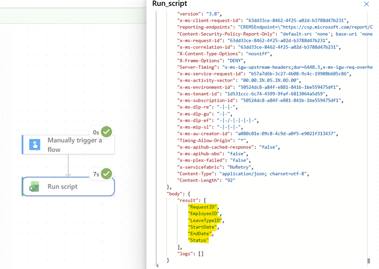Click the 0s duration label
Viewport: 379px width, 269px height.
(96, 132)
